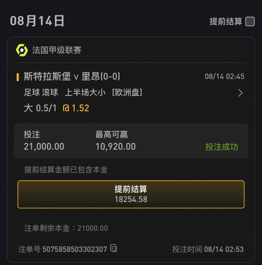Expand bet details via right chevron arrow
The image size is (262, 265).
[x=240, y=93]
